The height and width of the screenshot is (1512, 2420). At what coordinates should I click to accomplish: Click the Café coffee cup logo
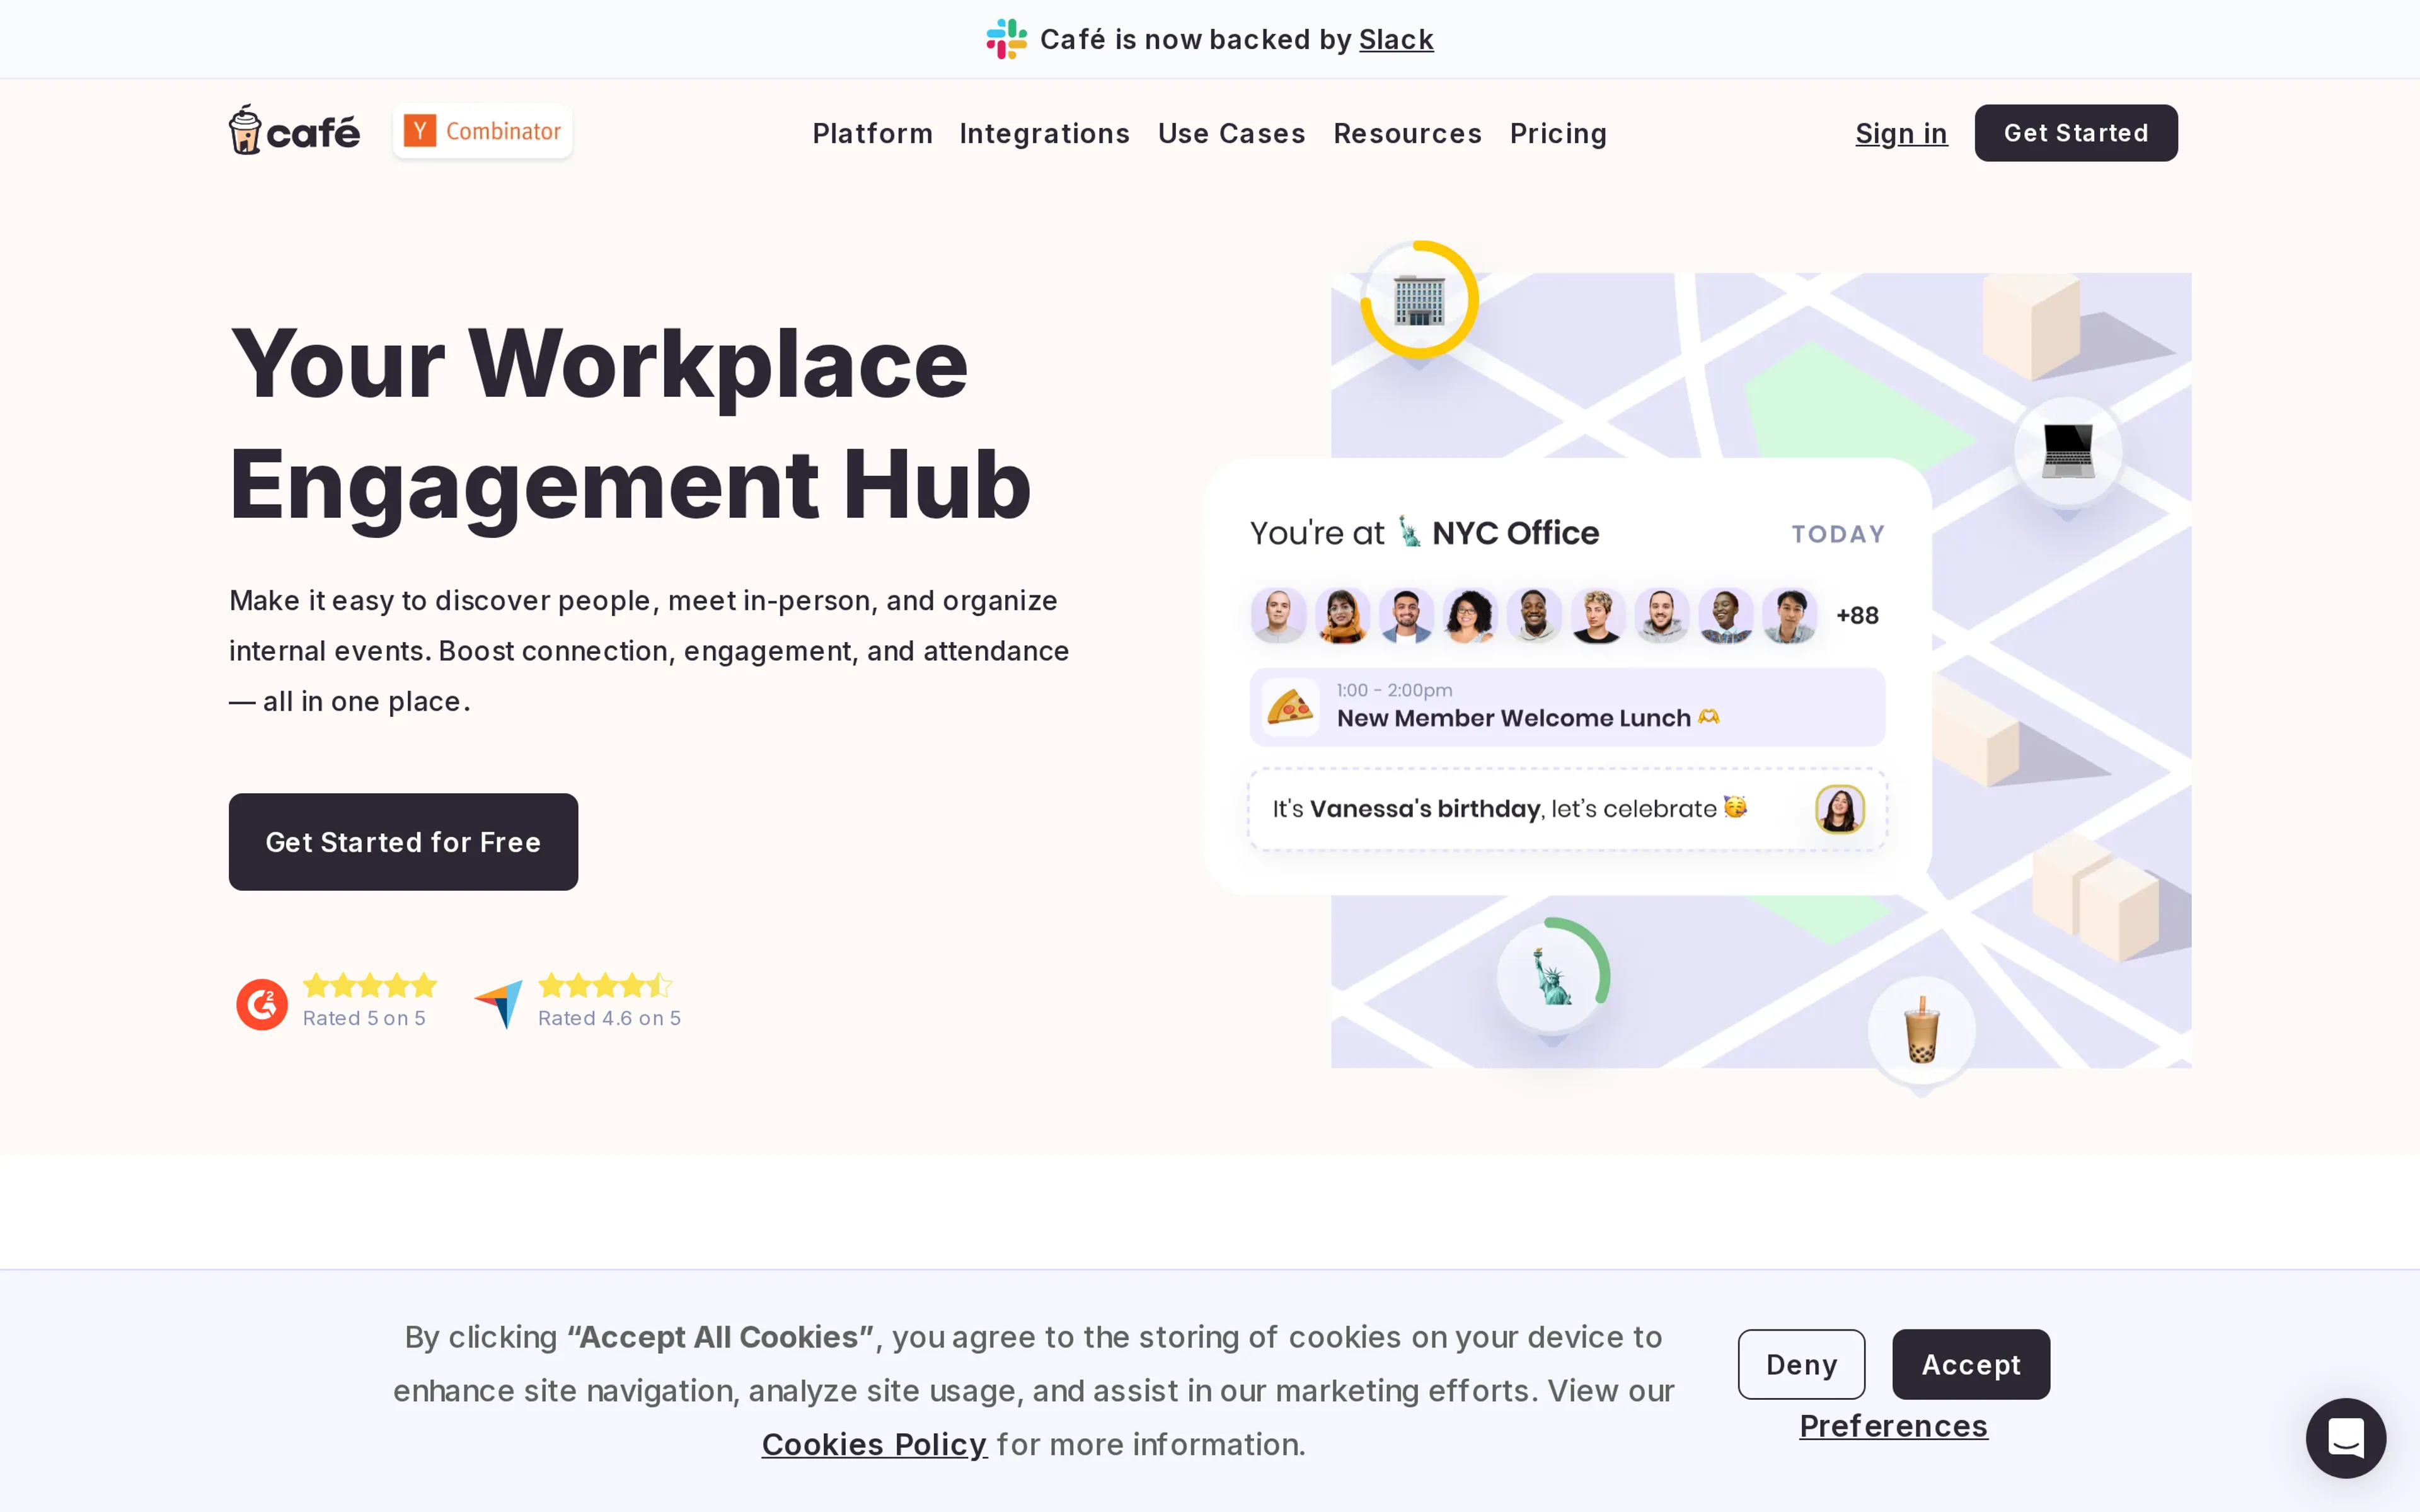(x=294, y=130)
